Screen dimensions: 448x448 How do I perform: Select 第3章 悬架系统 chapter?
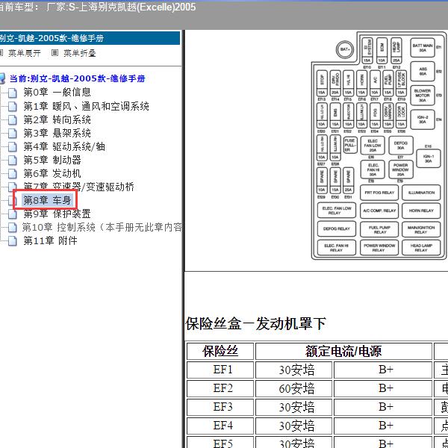pyautogui.click(x=57, y=133)
